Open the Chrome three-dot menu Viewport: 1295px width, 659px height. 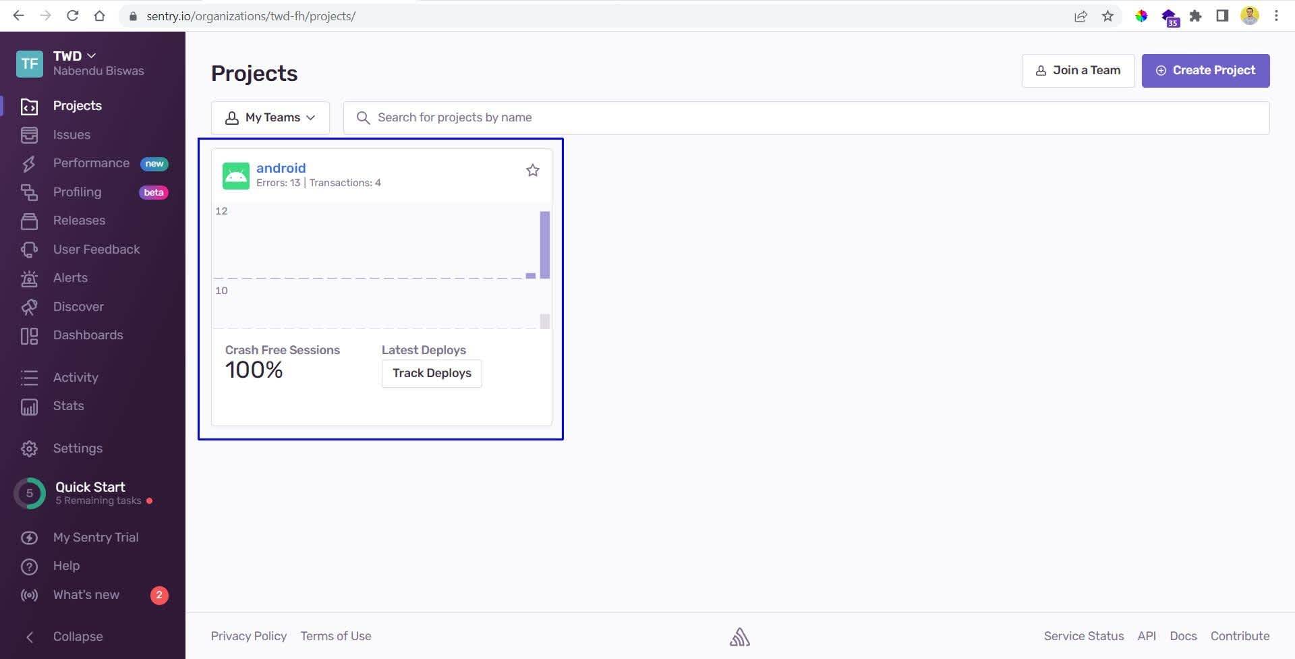point(1276,16)
